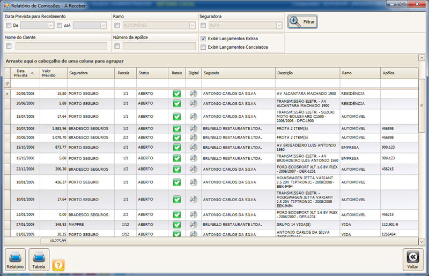Click Digital disc icon for 1.883,96 row
Screen dimensions: 429x276
click(x=194, y=128)
